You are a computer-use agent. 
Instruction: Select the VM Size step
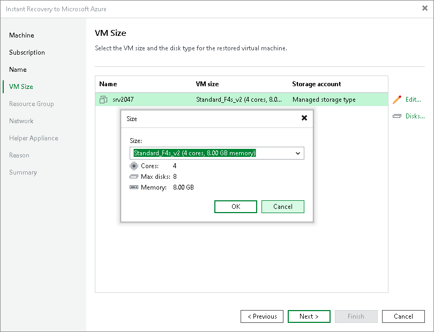click(x=21, y=87)
